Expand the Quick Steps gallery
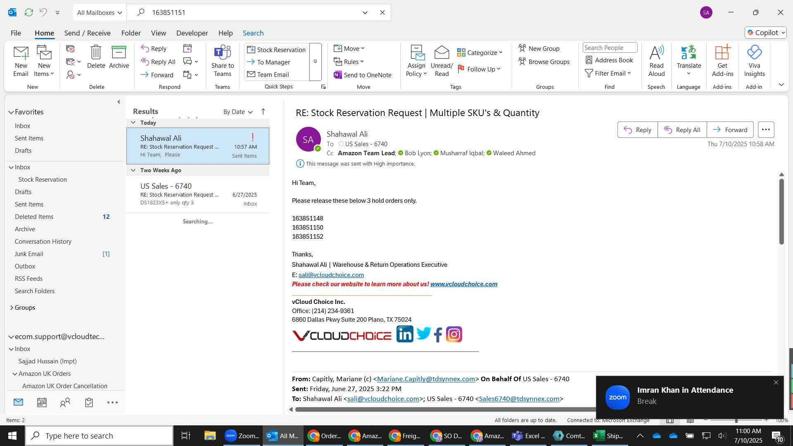Image resolution: width=793 pixels, height=446 pixels. tap(315, 62)
